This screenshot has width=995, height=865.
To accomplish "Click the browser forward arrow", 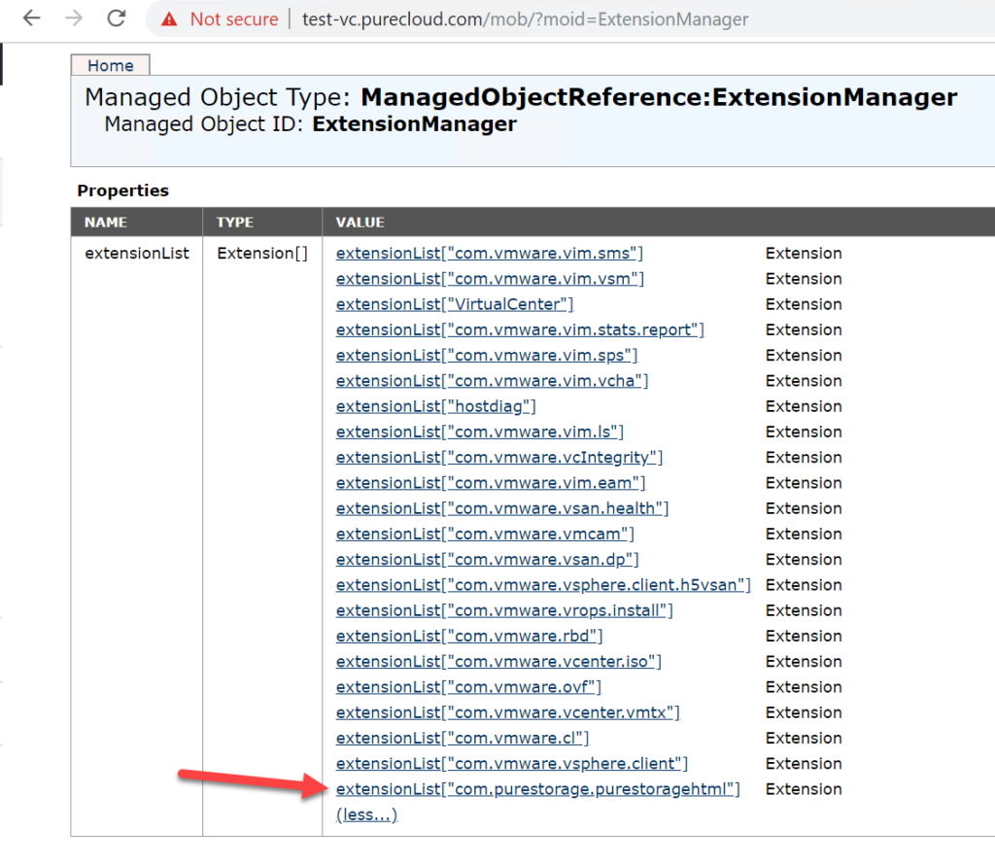I will coord(74,18).
